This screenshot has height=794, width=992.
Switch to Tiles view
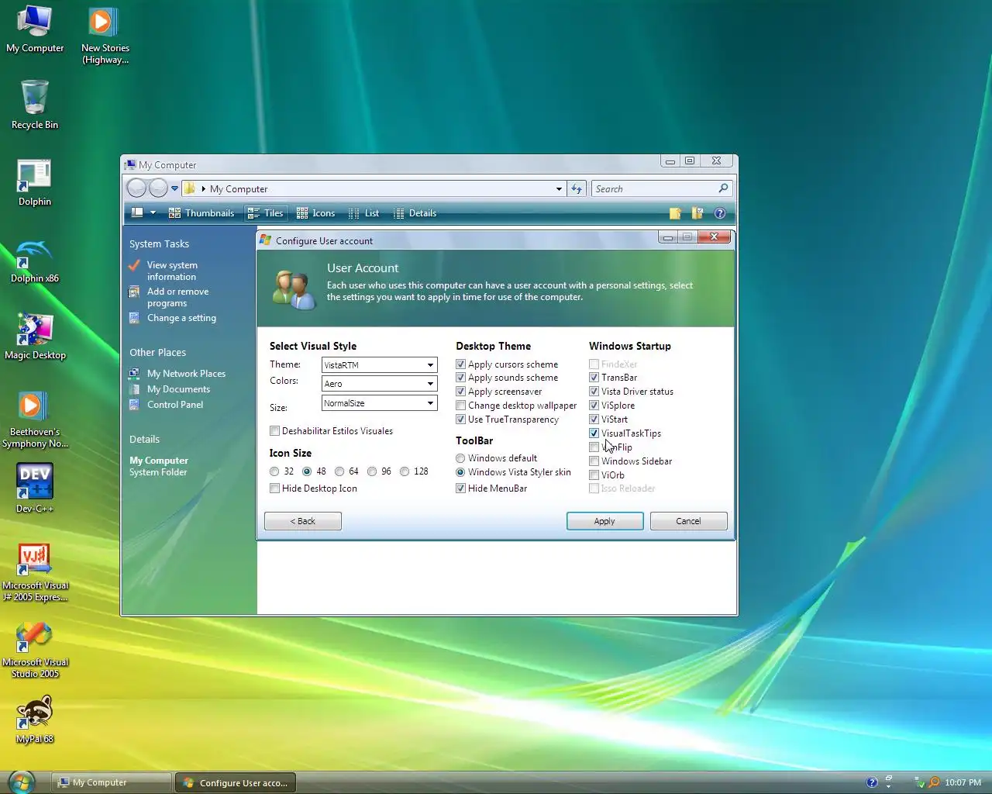pyautogui.click(x=266, y=213)
